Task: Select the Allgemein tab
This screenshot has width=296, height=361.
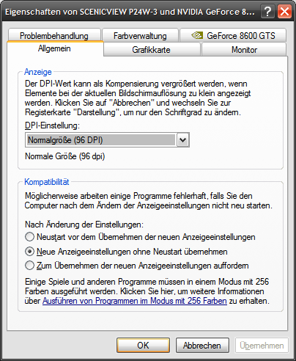Action: (x=54, y=48)
